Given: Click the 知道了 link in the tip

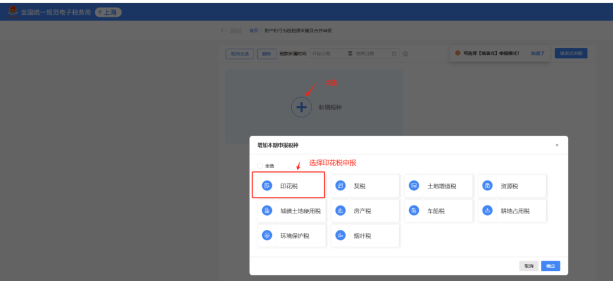Looking at the screenshot, I should pos(538,53).
